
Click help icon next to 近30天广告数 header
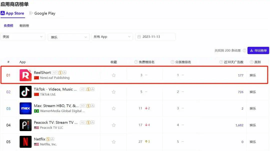click(x=221, y=62)
